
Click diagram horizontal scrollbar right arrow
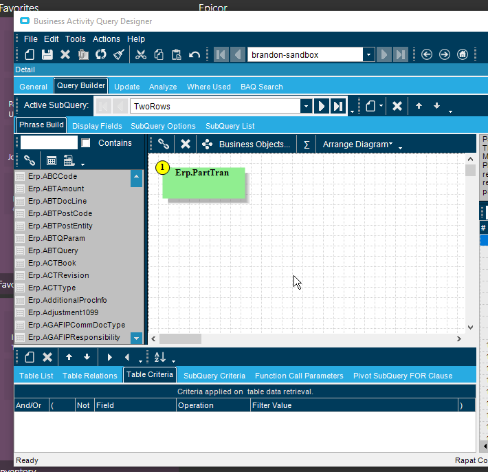click(x=458, y=339)
